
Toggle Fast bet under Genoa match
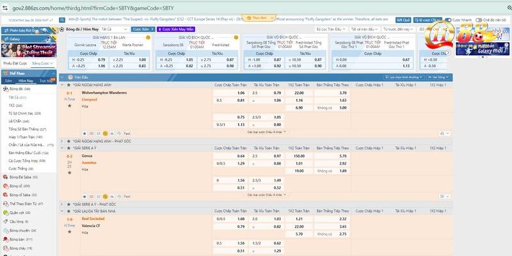click(127, 196)
